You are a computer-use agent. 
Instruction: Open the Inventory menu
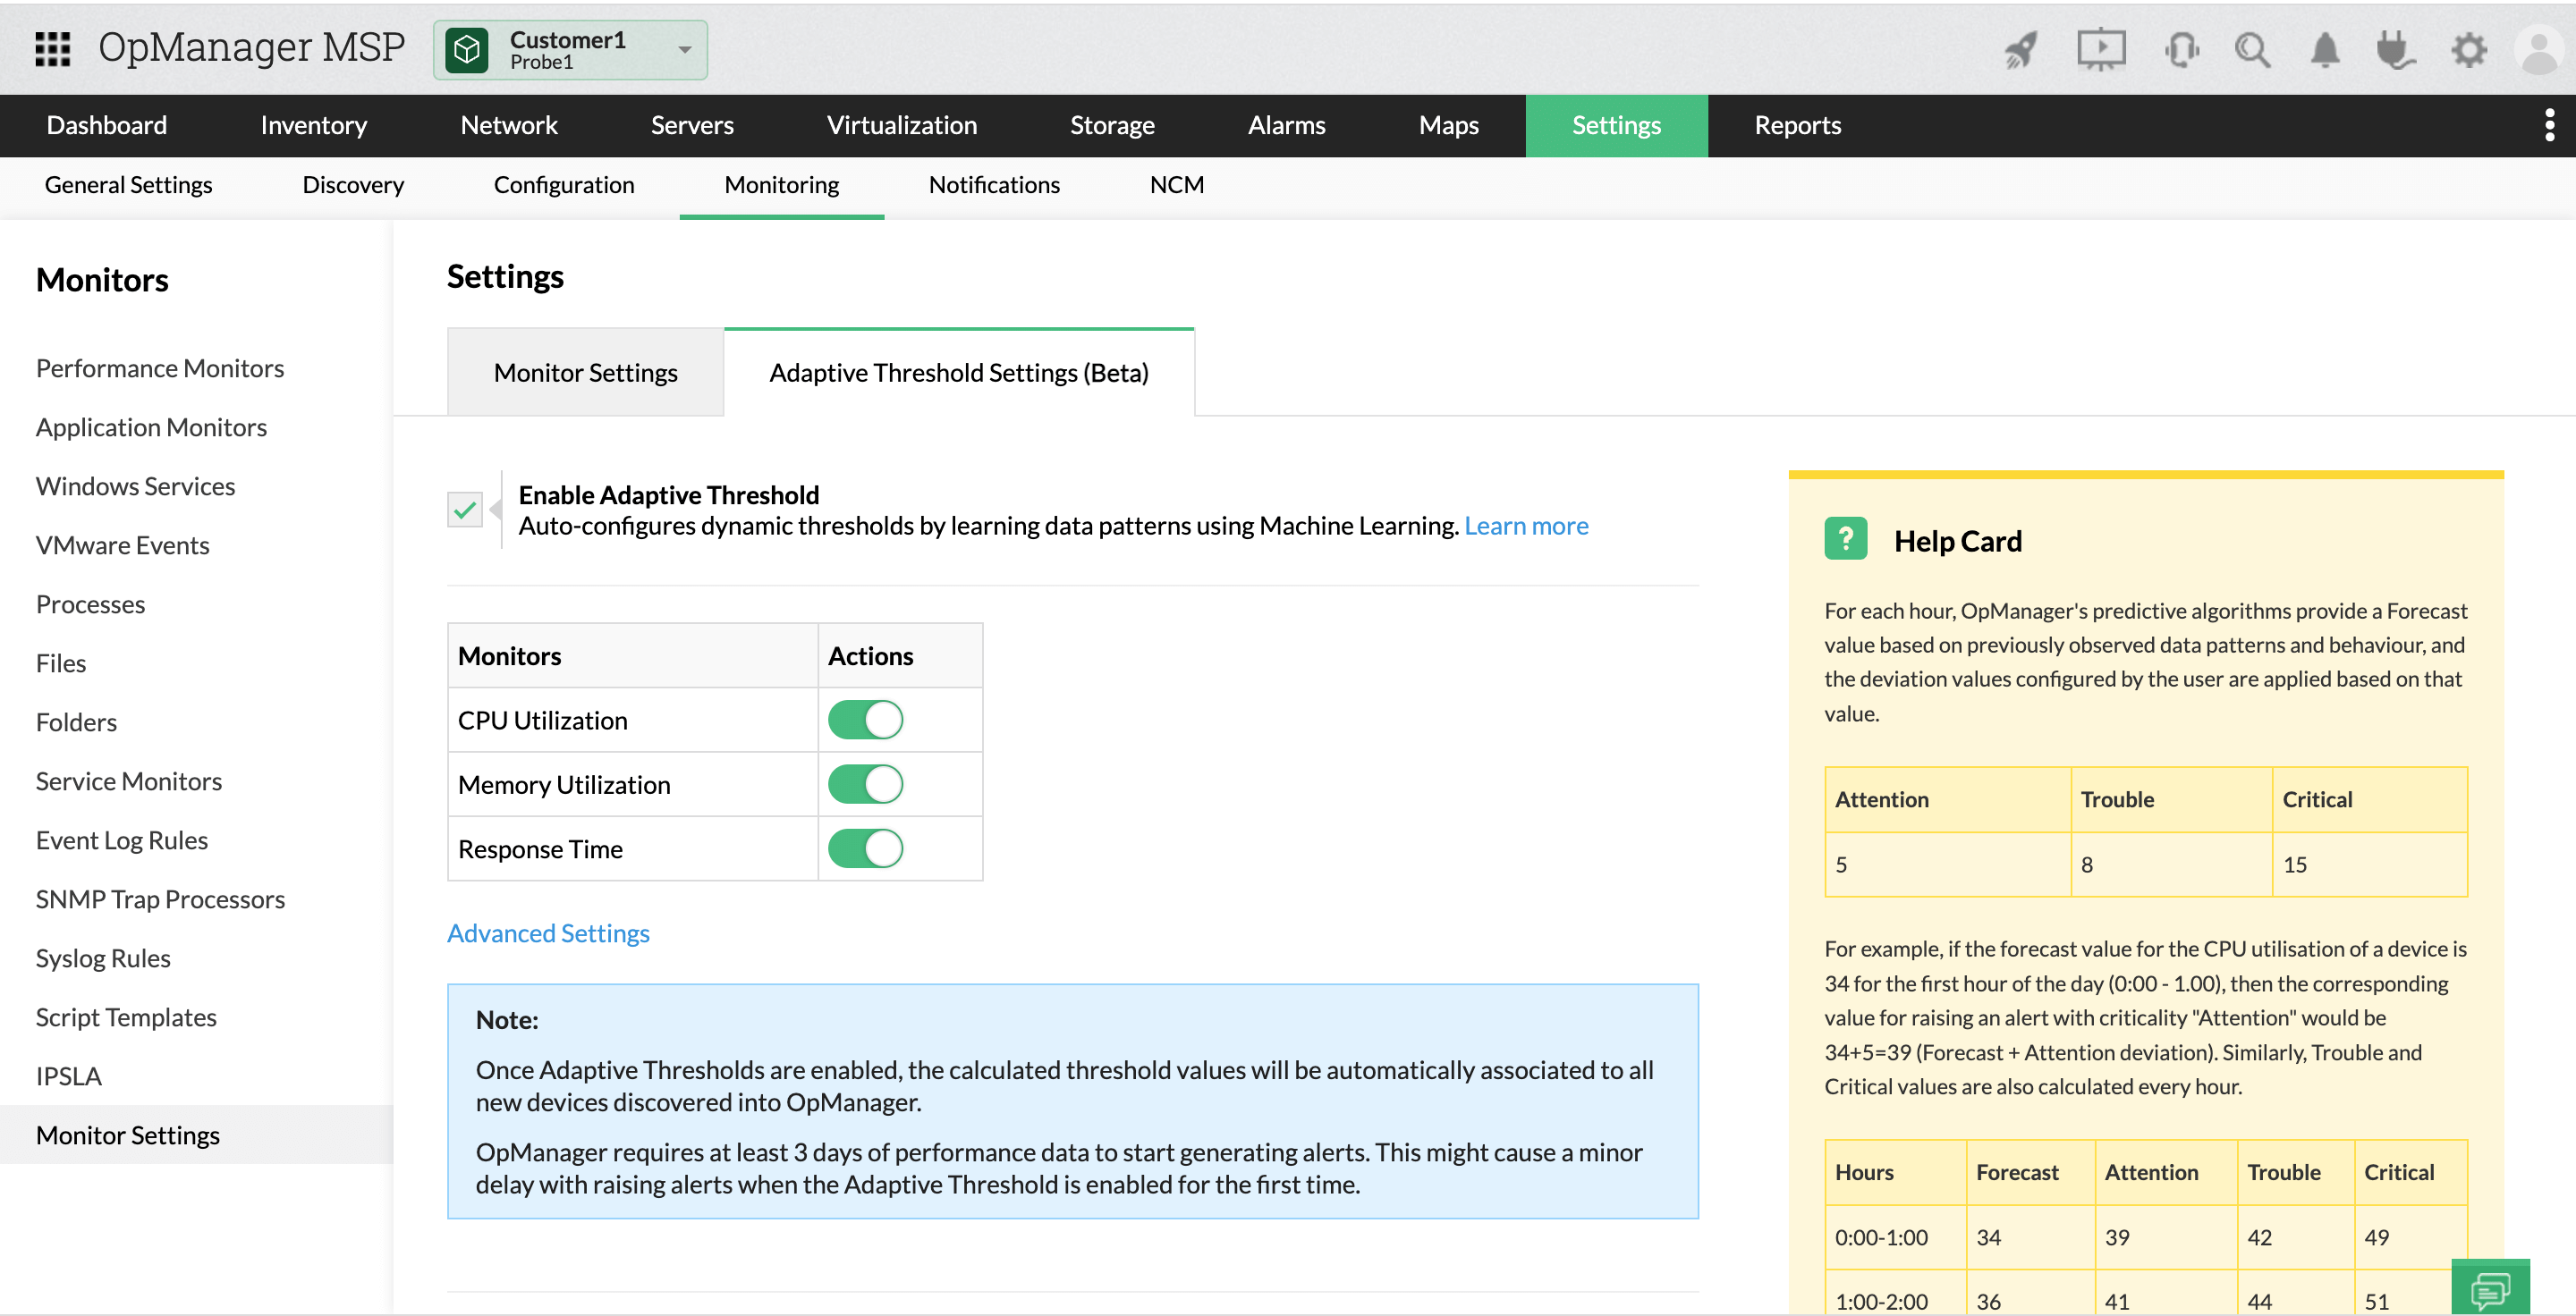(x=313, y=125)
